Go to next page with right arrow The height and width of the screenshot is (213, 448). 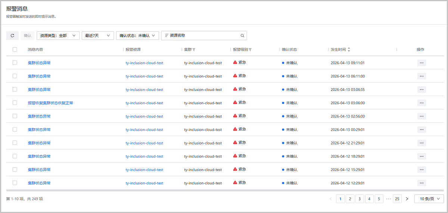[x=407, y=199]
